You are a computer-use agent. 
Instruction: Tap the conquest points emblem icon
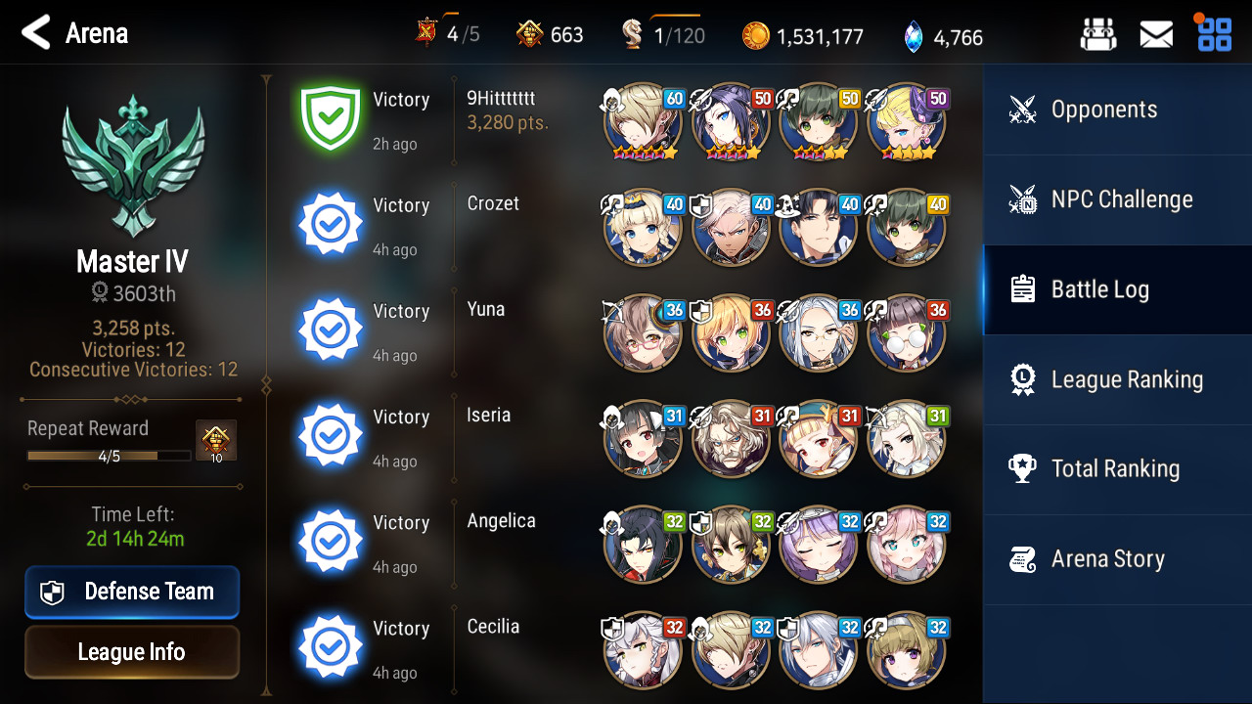(x=529, y=35)
